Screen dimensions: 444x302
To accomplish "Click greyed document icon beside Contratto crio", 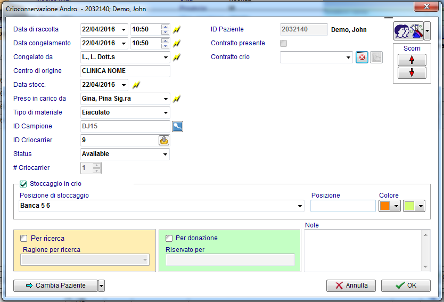I will (376, 58).
